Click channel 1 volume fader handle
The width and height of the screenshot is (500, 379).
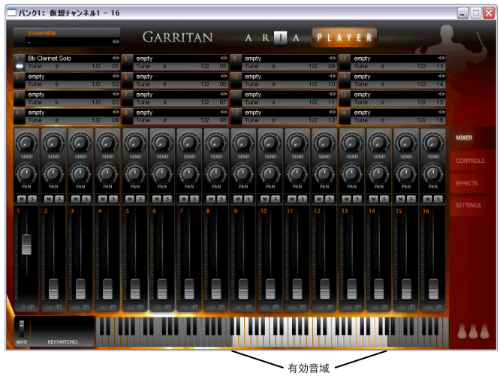(26, 245)
